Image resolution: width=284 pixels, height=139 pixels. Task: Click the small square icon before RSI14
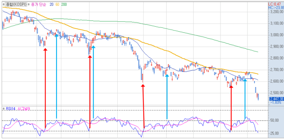4,109
